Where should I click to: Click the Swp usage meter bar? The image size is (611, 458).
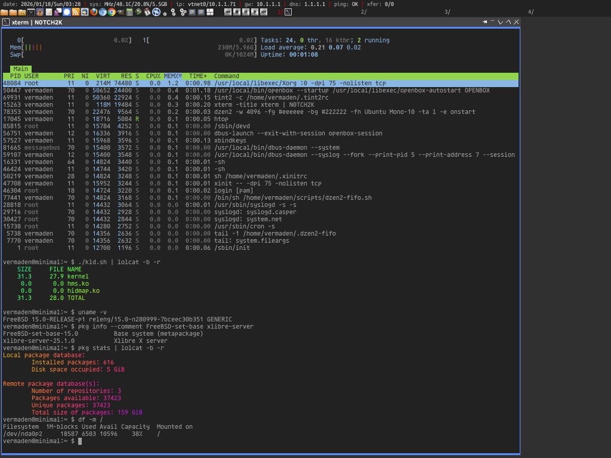click(x=133, y=54)
